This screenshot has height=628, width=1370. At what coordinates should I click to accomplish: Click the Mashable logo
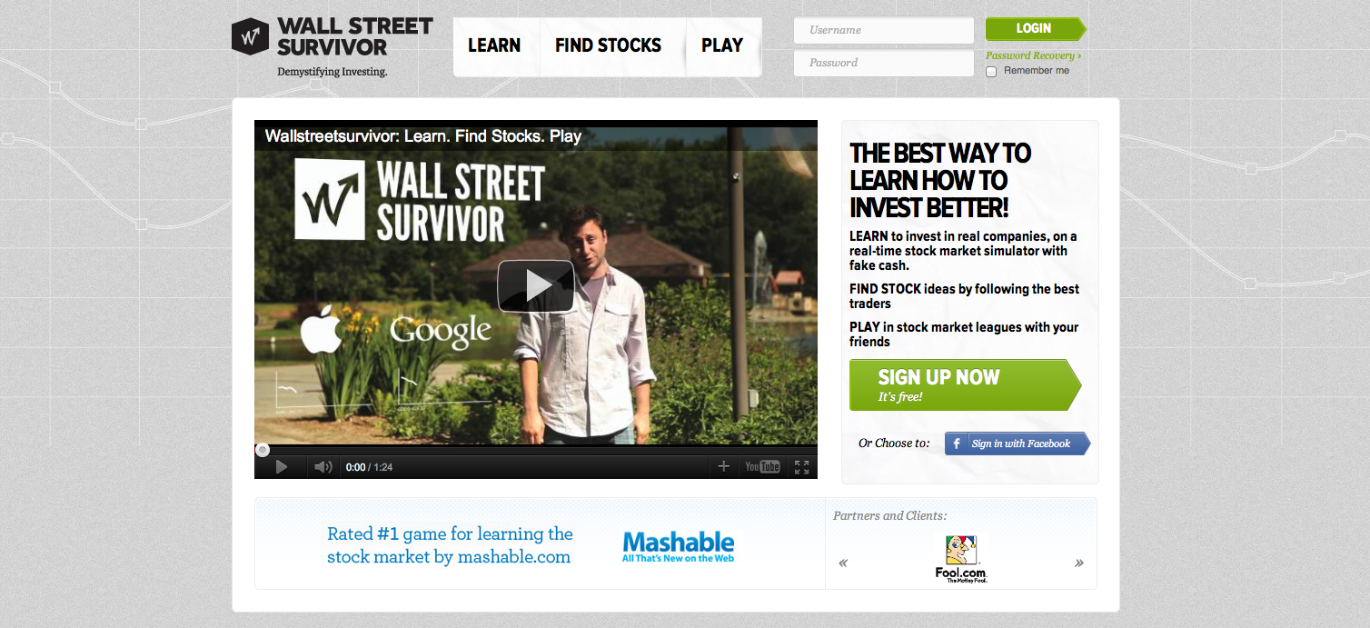point(679,547)
